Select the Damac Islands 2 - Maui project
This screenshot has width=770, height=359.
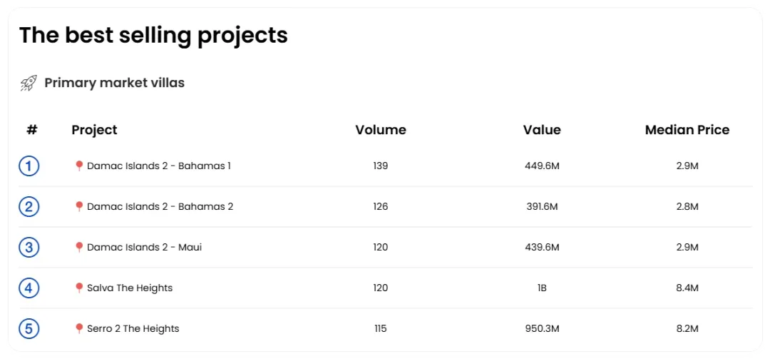coord(144,248)
